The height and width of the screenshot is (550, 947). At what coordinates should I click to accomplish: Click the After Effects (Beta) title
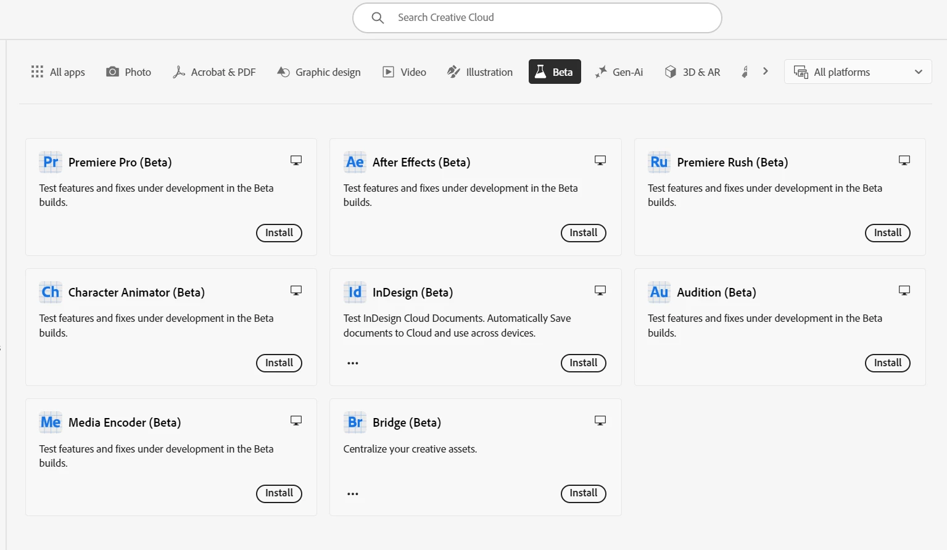[x=421, y=163]
